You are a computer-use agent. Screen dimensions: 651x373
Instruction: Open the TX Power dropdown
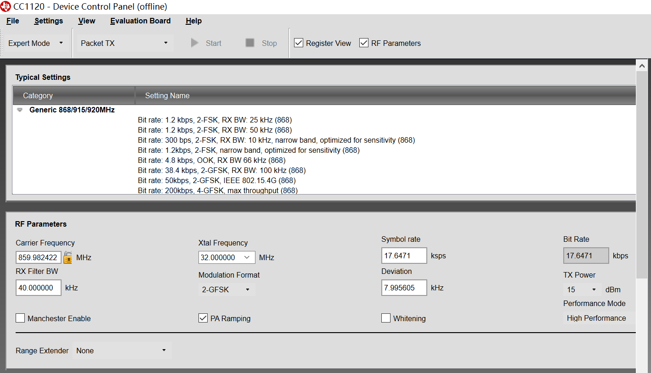tap(582, 289)
